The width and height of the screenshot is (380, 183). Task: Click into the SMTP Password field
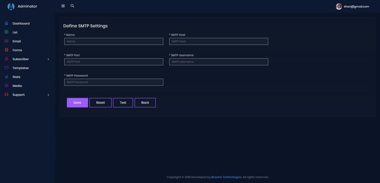pyautogui.click(x=114, y=82)
